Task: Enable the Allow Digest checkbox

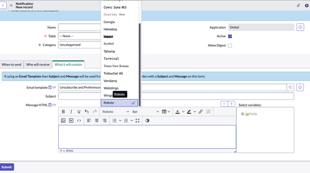Action: click(230, 45)
